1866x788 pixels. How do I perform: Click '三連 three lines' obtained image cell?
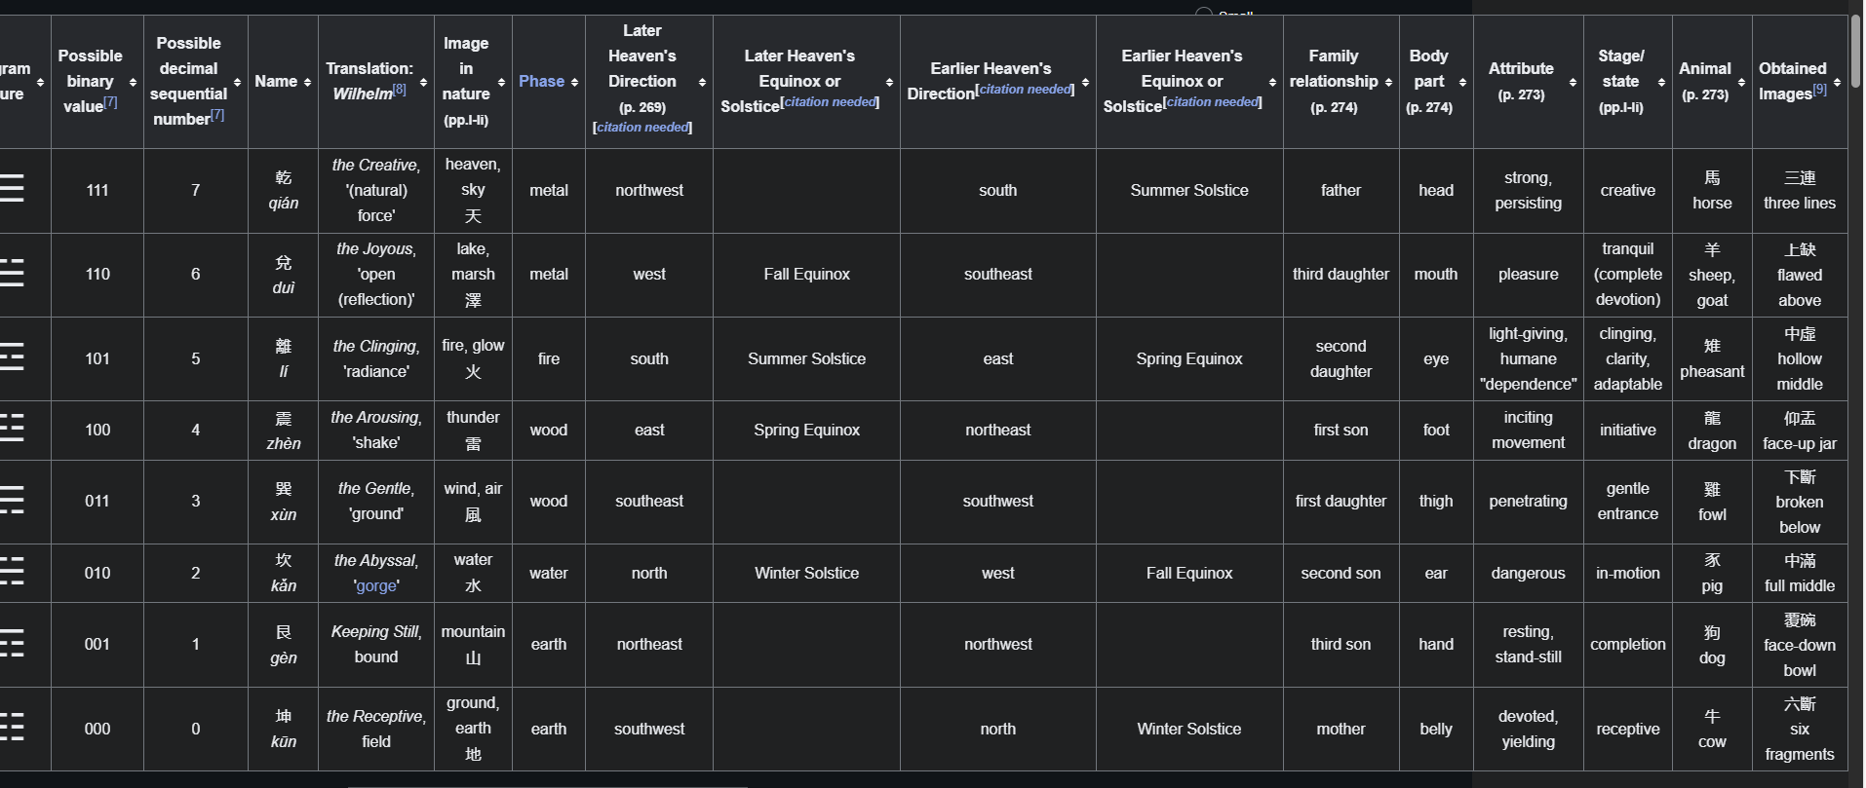[1800, 190]
